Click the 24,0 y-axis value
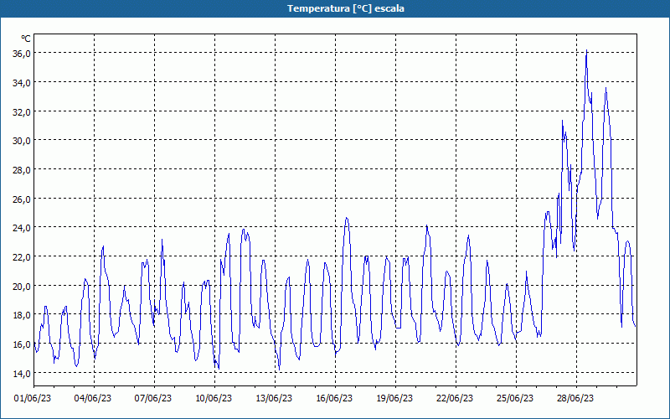Image resolution: width=670 pixels, height=419 pixels. click(22, 228)
